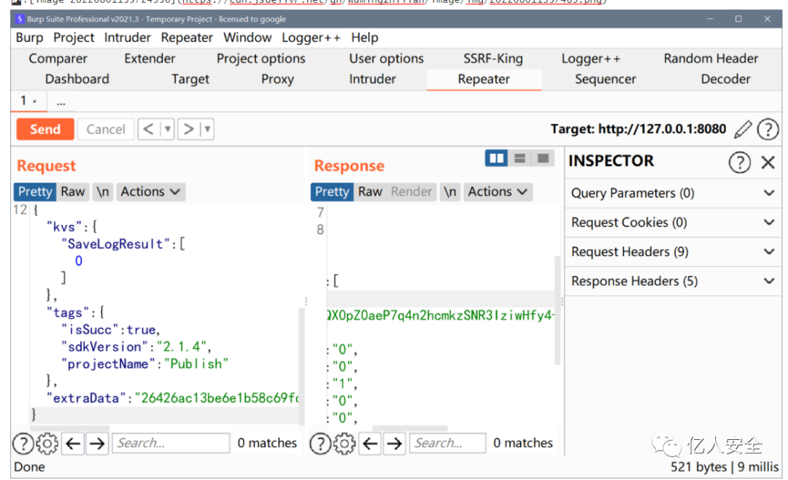Open the Response Actions dropdown
Viewport: 788px width, 480px height.
pyautogui.click(x=498, y=192)
